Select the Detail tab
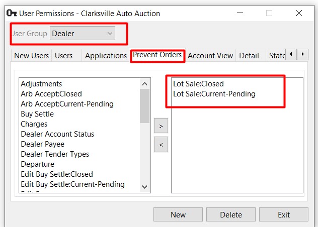This screenshot has width=318, height=227. 249,56
